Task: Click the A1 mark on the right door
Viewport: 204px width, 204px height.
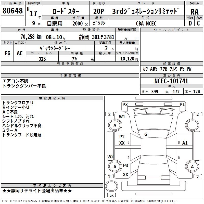Action: click(x=185, y=143)
